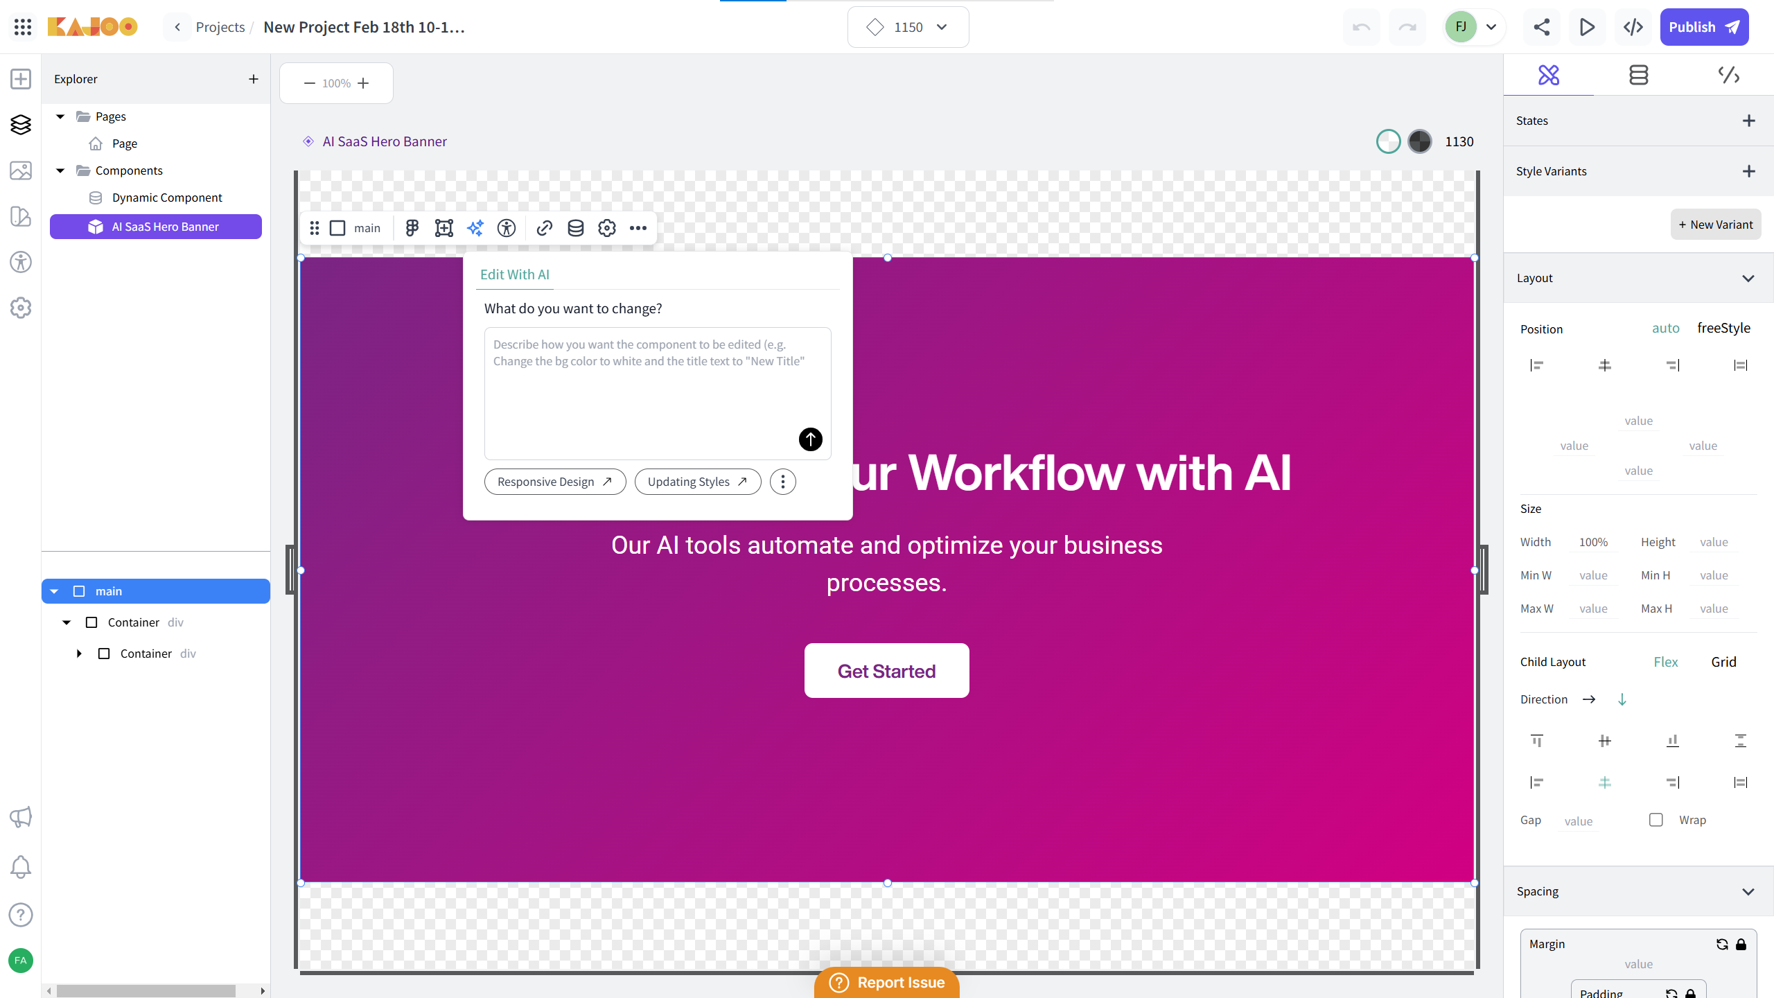Image resolution: width=1774 pixels, height=998 pixels.
Task: Enable the Wrap checkbox
Action: coord(1656,820)
